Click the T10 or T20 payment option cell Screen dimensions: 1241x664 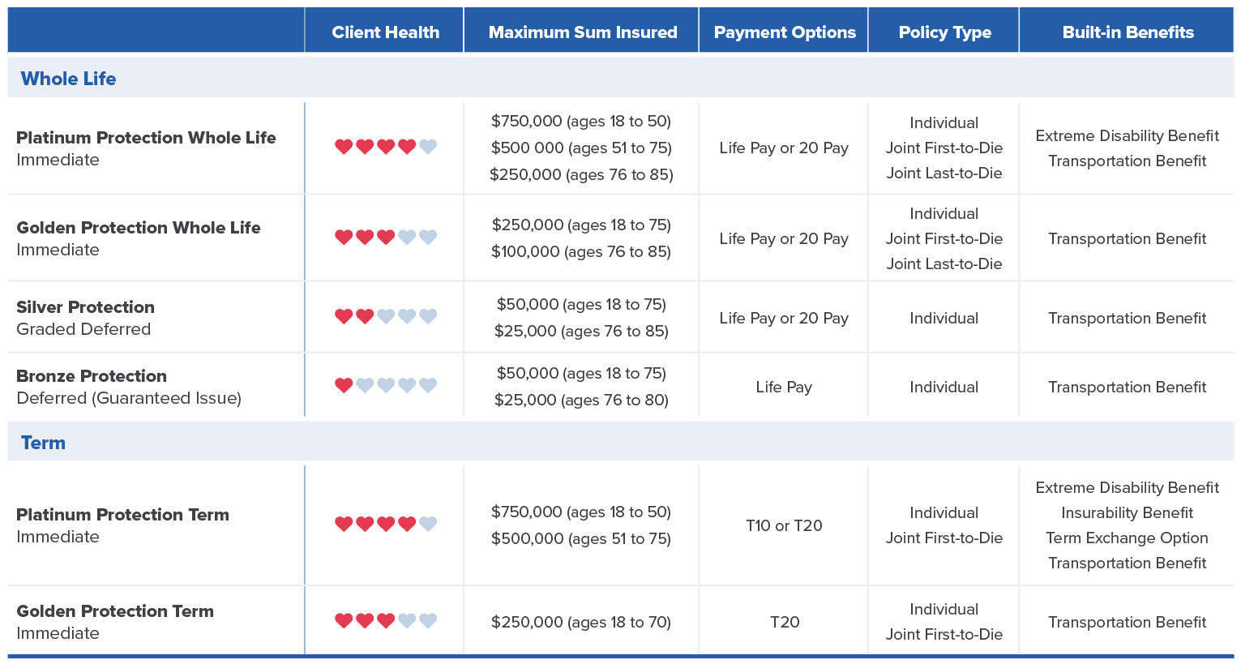784,525
